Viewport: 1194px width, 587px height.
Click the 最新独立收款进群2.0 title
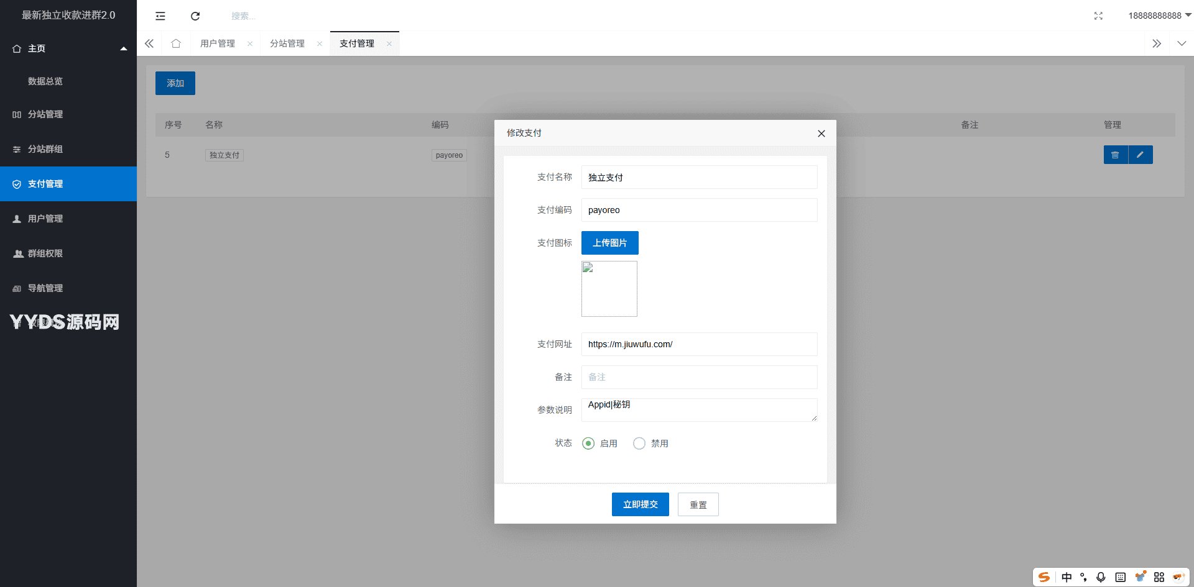click(68, 15)
